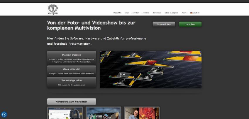Open the middle news thumbnail with screens
Viewport: 249px width, 119px height.
[103, 113]
